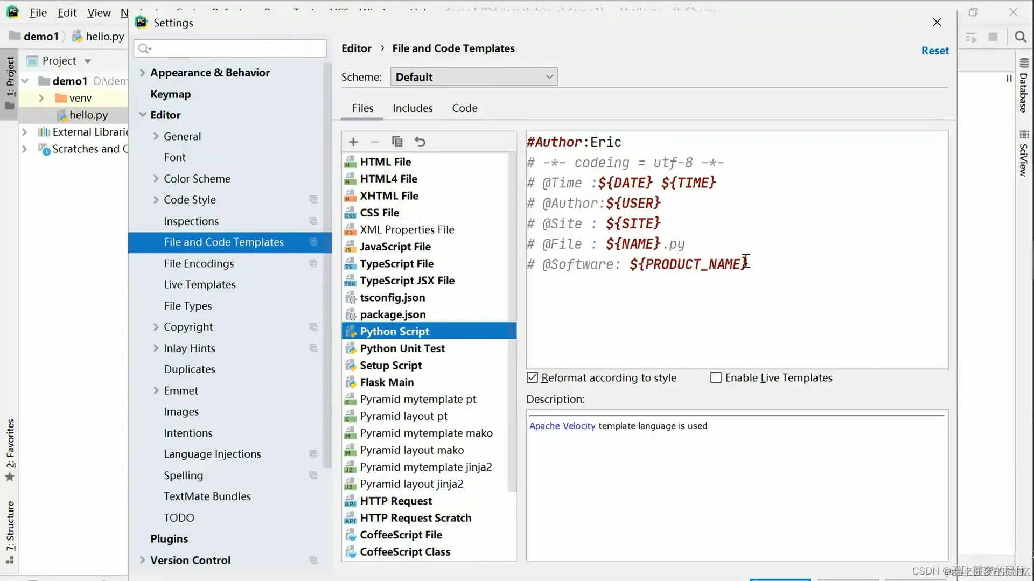Click the Project tool window tab
The width and height of the screenshot is (1034, 581).
(10, 83)
